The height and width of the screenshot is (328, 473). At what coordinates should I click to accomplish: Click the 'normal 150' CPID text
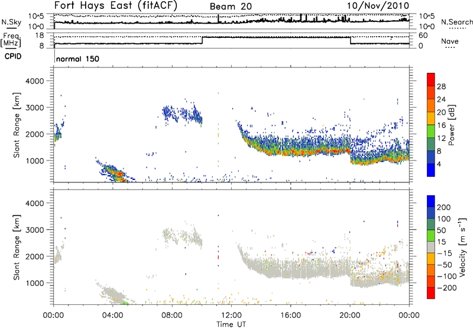point(77,59)
